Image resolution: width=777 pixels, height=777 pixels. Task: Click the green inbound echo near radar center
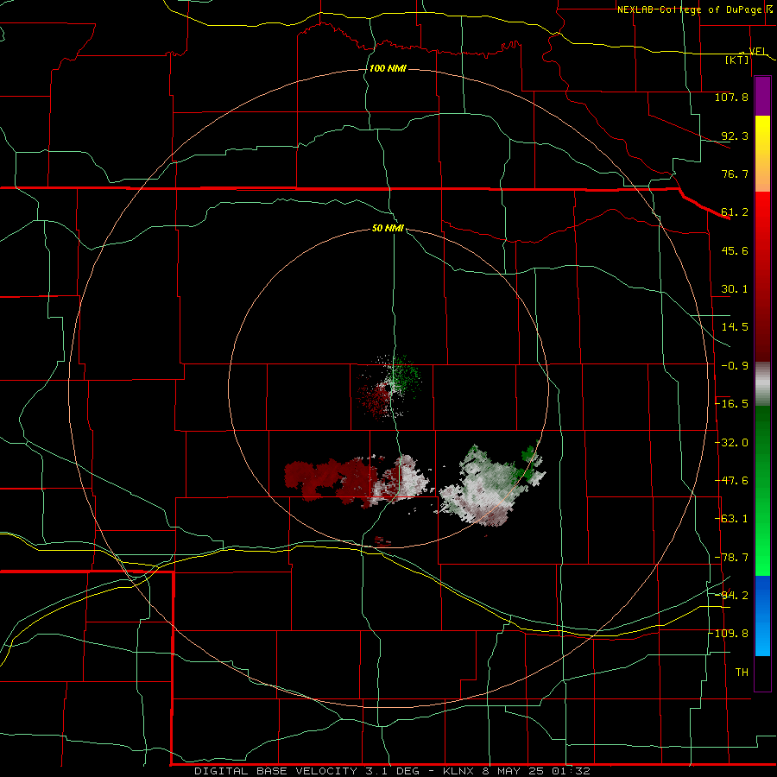407,374
